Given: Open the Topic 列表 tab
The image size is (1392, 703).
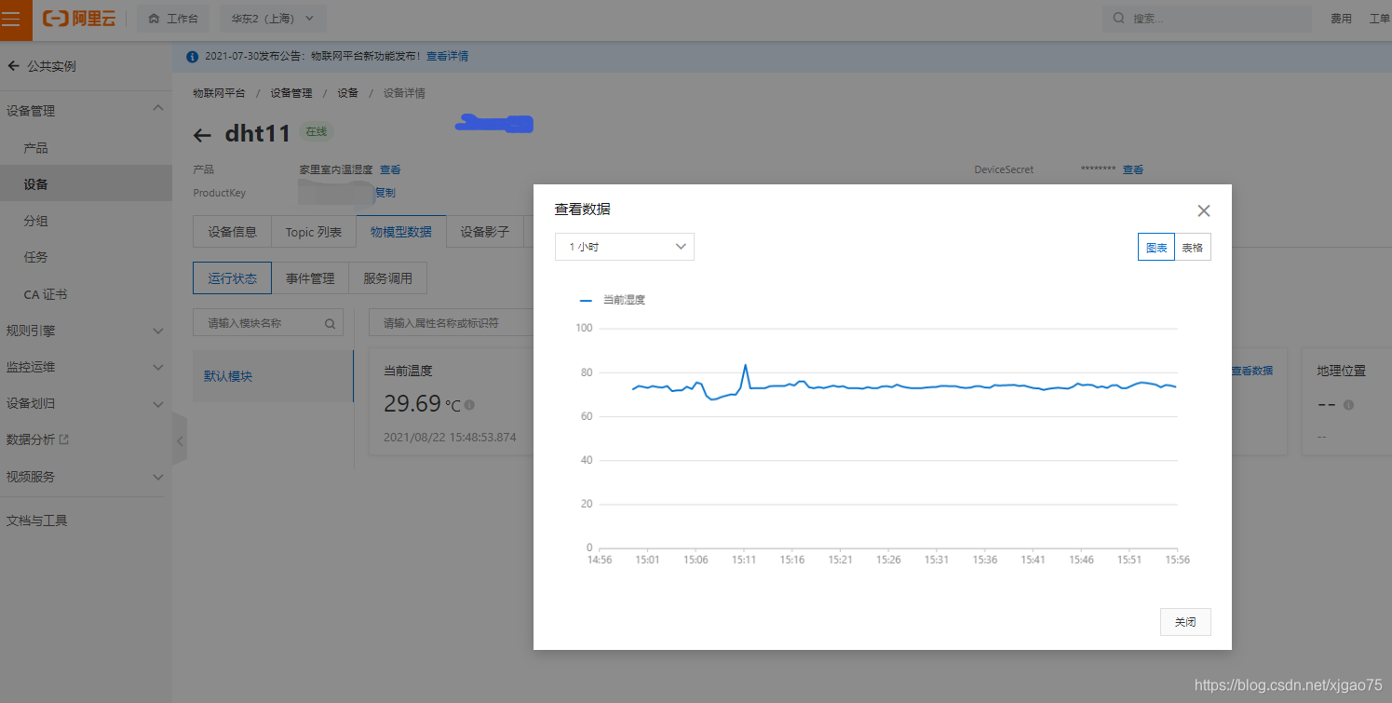Looking at the screenshot, I should pyautogui.click(x=314, y=232).
